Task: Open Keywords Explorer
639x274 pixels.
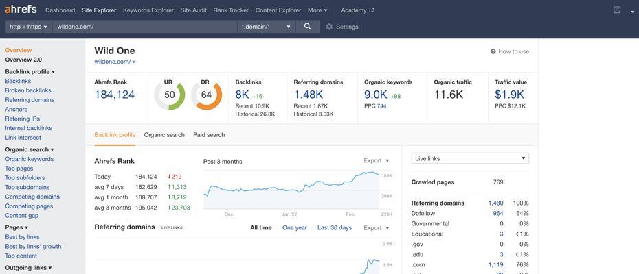Action: [148, 10]
